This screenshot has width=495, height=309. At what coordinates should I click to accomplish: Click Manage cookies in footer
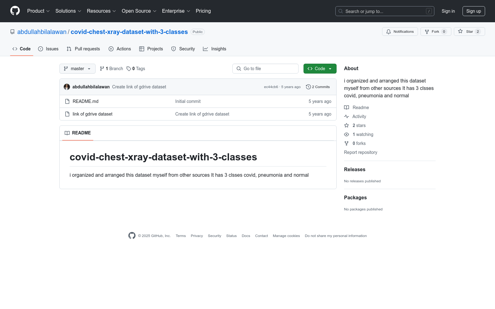[286, 236]
